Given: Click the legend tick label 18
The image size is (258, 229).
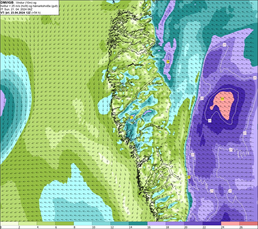Looking at the screenshot, I should point(167,227).
